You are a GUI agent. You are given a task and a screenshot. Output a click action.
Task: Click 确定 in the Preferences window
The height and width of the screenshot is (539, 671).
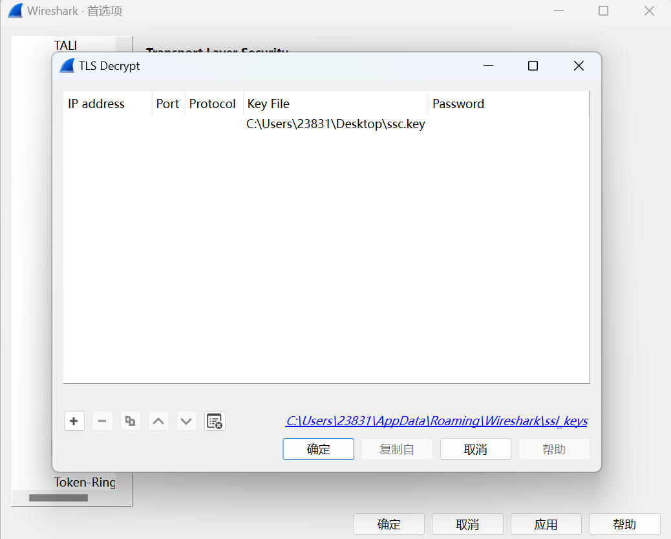coord(389,524)
